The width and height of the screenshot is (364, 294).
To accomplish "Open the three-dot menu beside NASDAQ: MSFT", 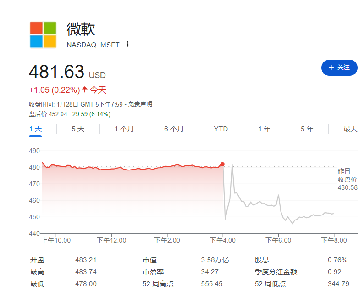I will [x=128, y=45].
